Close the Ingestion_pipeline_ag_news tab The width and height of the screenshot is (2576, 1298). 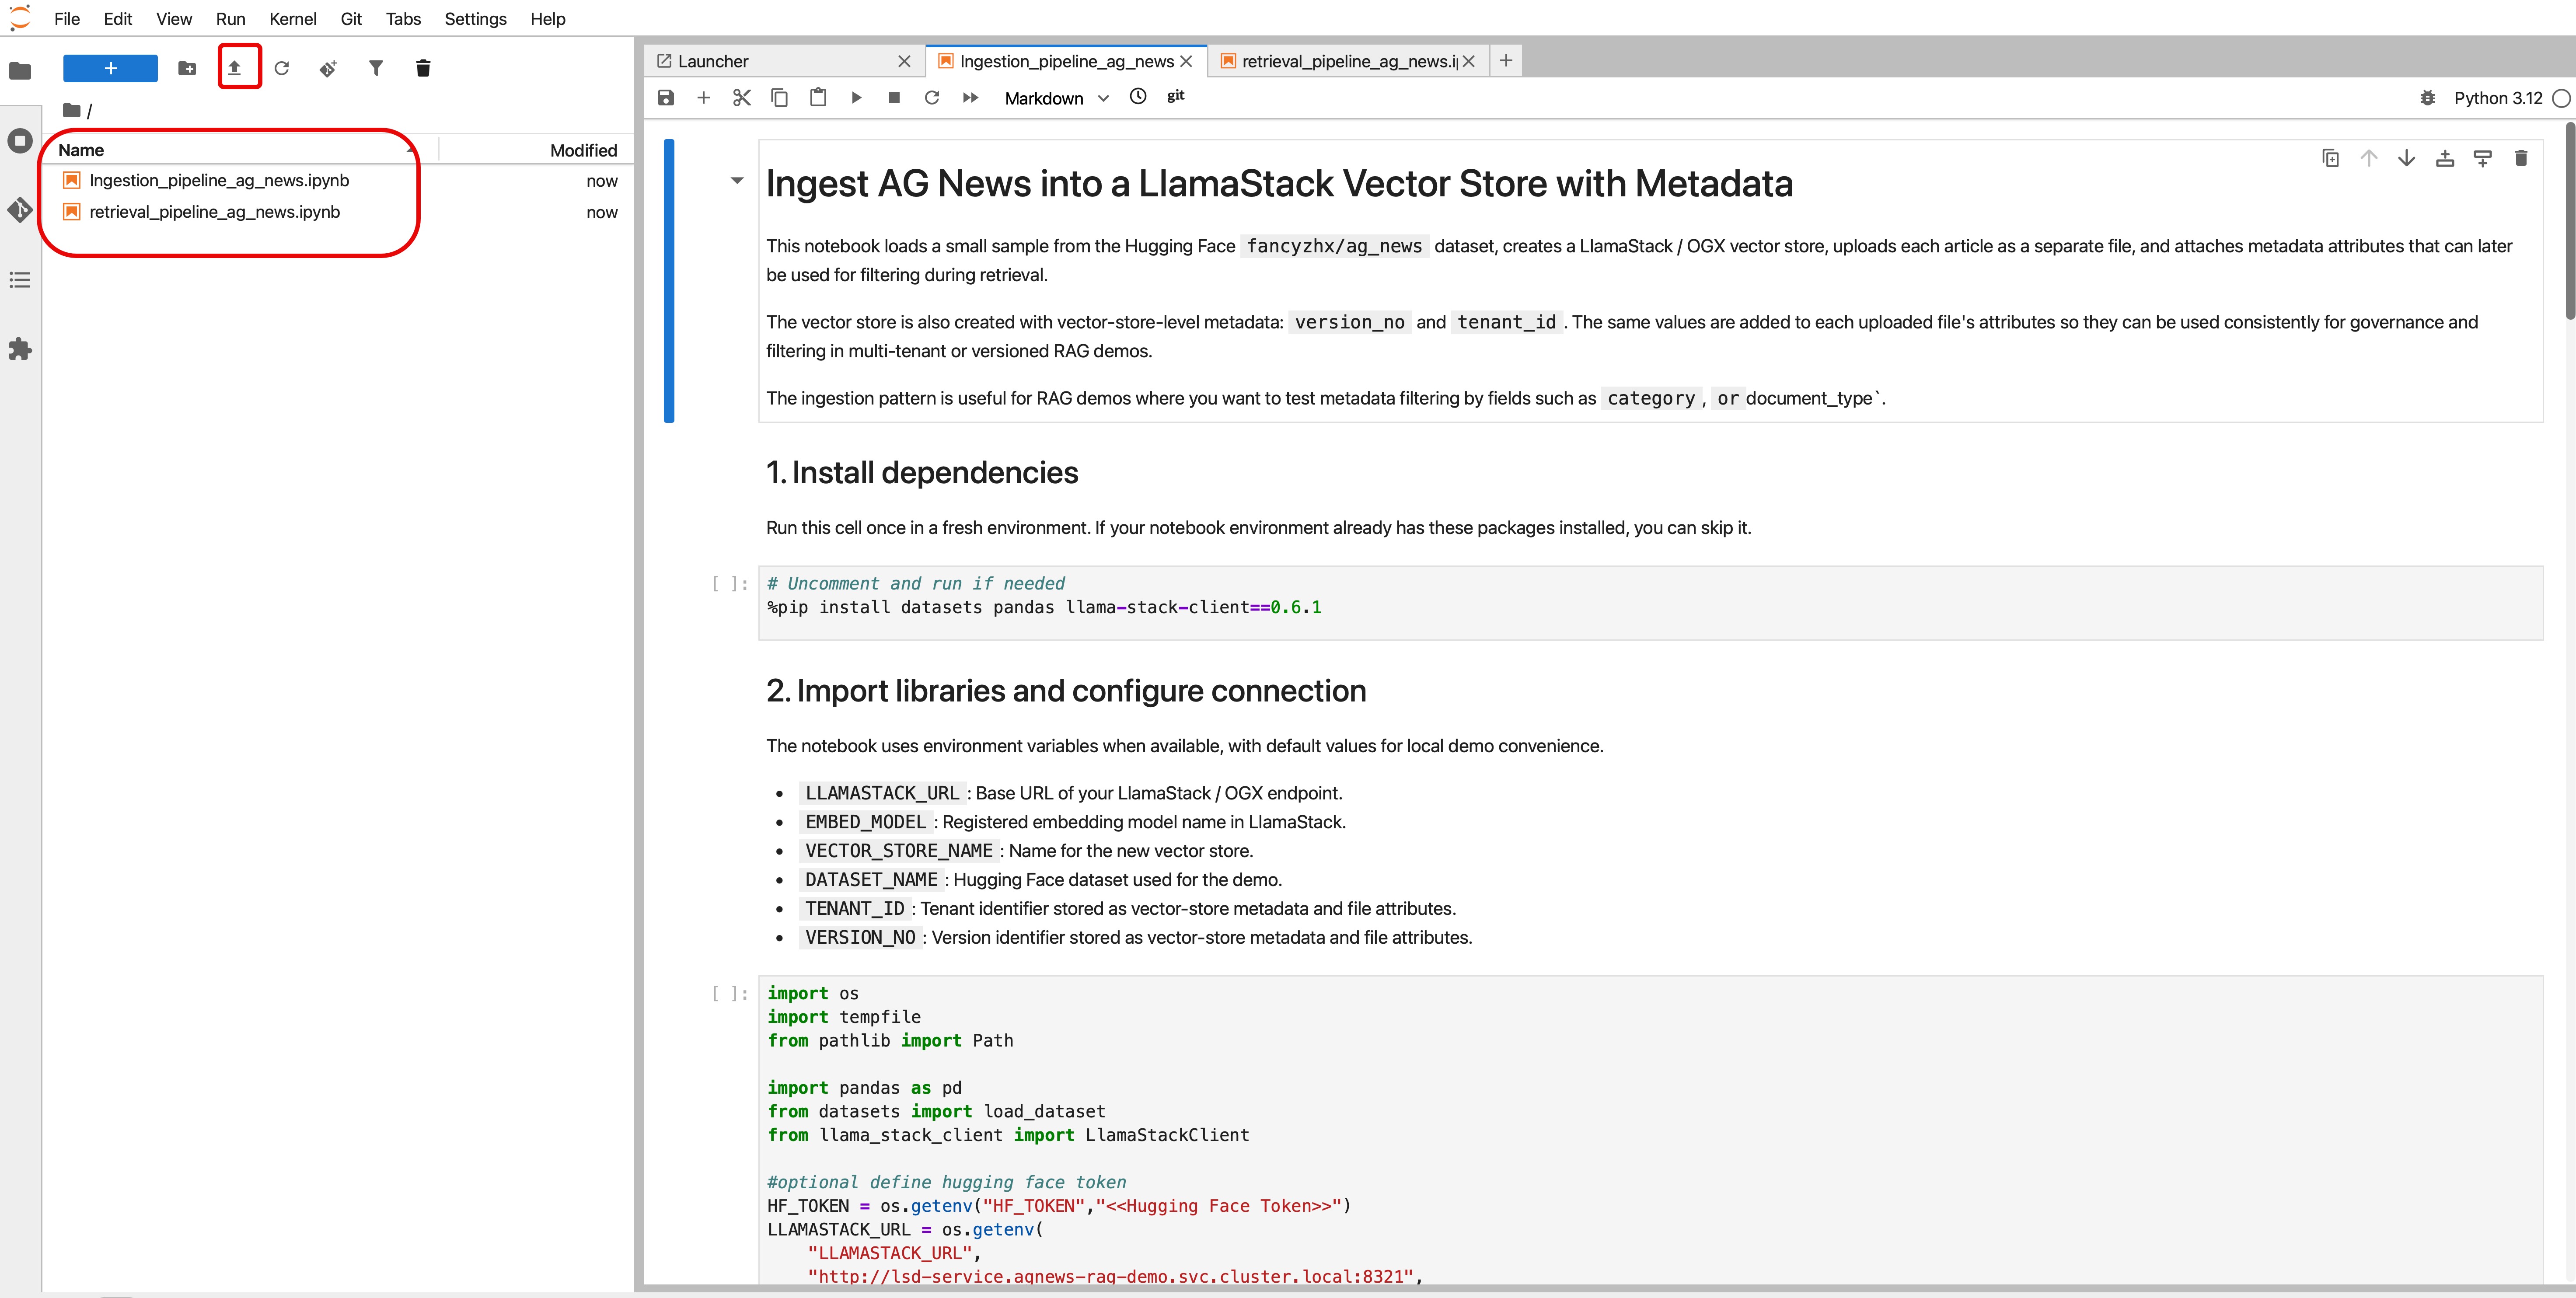click(1186, 61)
